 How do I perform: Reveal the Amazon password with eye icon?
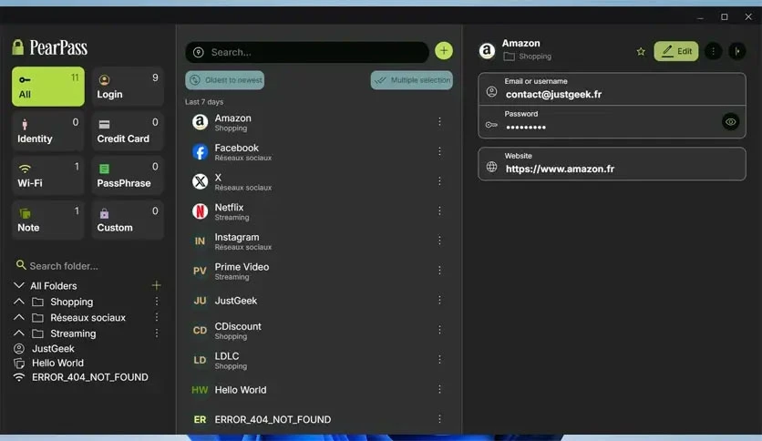[730, 122]
